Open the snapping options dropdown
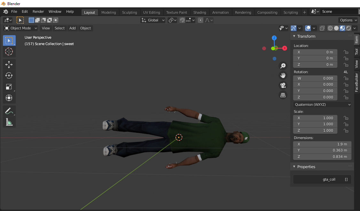 point(190,20)
